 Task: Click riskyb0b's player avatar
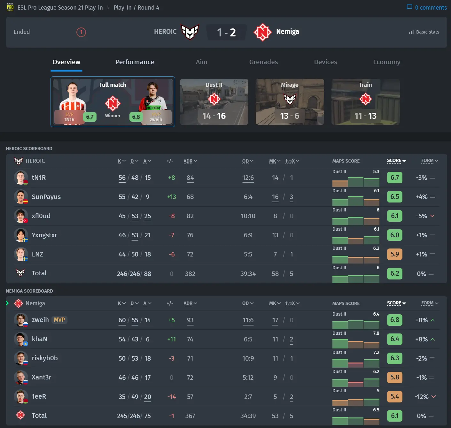(x=21, y=358)
